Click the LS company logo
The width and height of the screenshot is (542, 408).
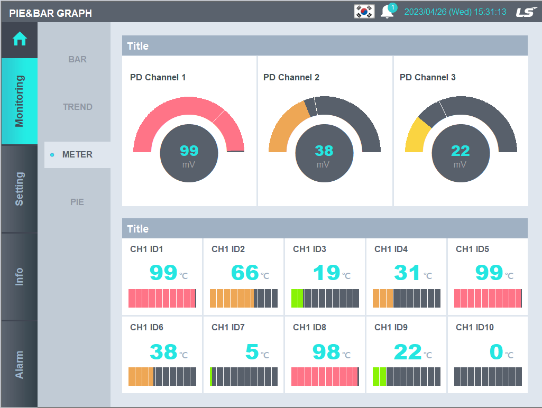[527, 11]
